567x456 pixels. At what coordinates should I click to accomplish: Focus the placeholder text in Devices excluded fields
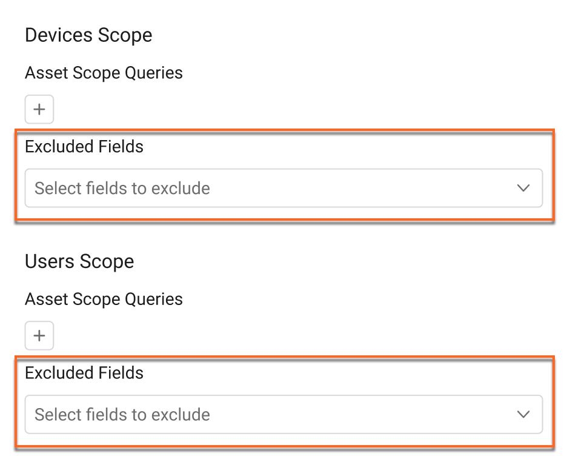coord(122,188)
